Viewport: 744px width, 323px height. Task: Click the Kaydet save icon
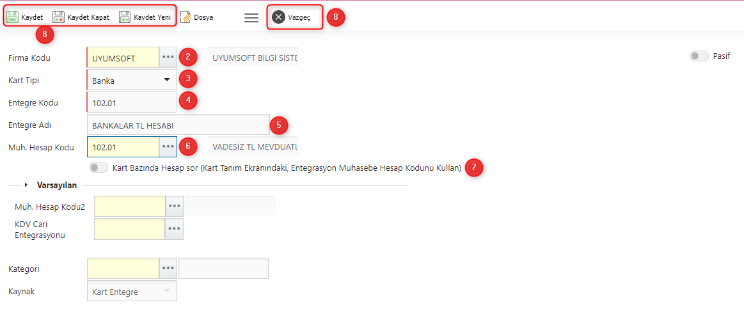pyautogui.click(x=12, y=17)
